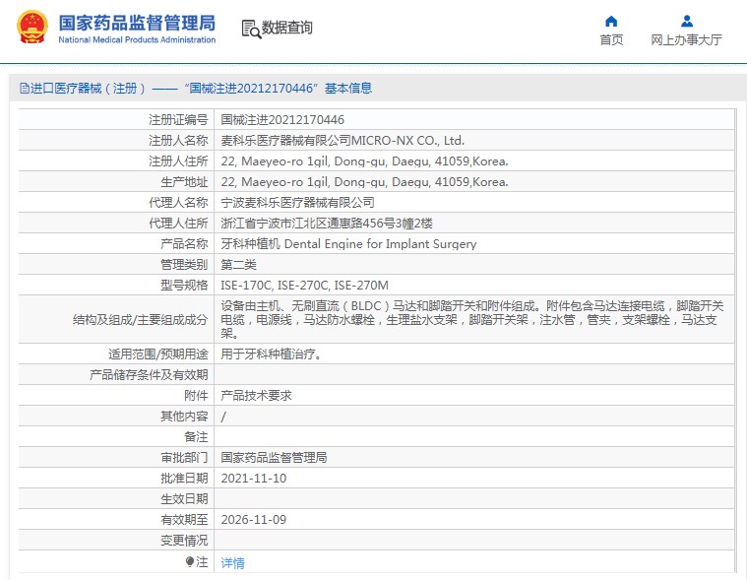Screen dimensions: 747x580
Task: Click the 审批部门 label
Action: pyautogui.click(x=184, y=458)
